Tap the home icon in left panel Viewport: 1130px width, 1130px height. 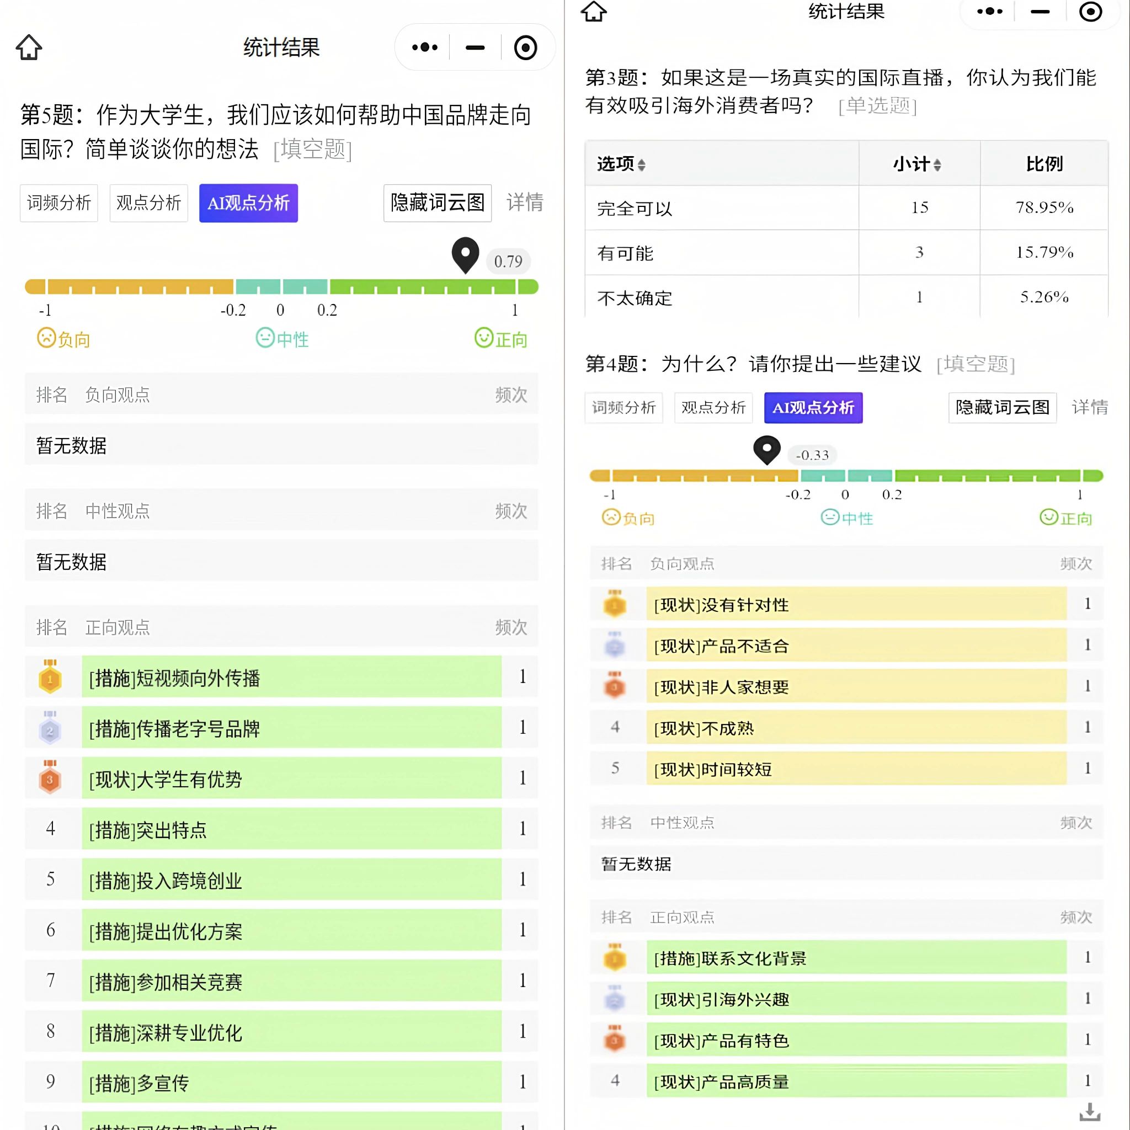[x=29, y=47]
